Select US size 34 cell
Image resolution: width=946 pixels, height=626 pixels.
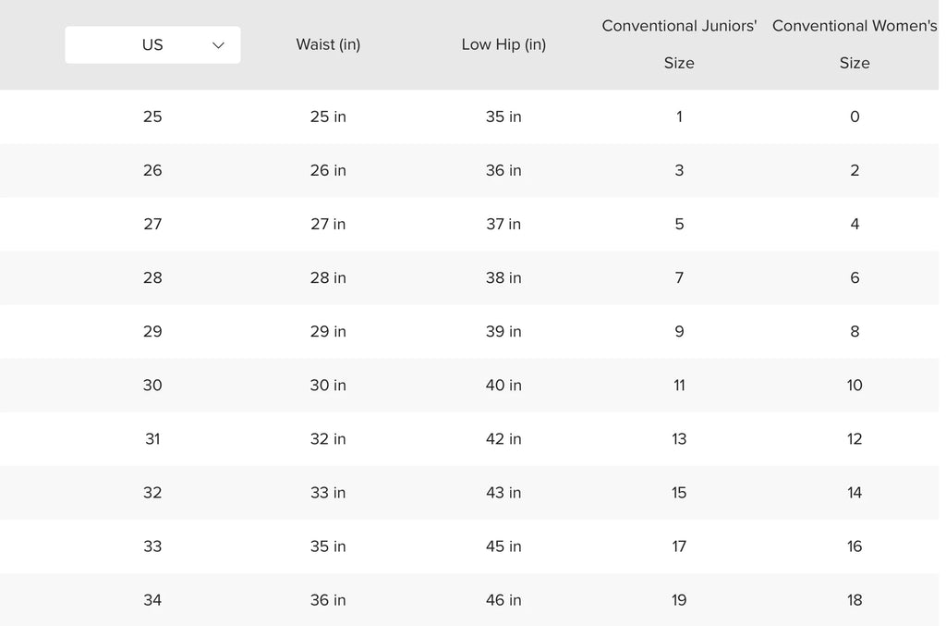(152, 599)
